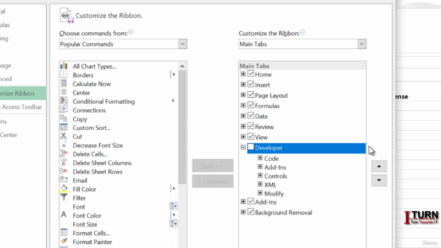
Task: Select the Copy command icon
Action: tap(64, 118)
